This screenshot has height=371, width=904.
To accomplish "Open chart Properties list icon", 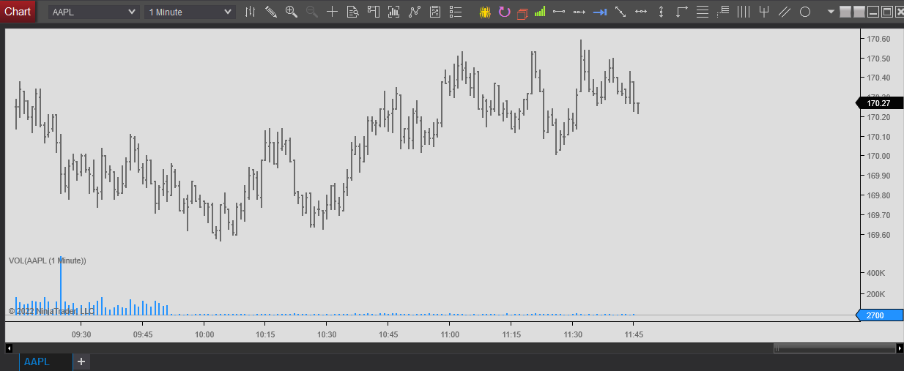I will tap(456, 12).
